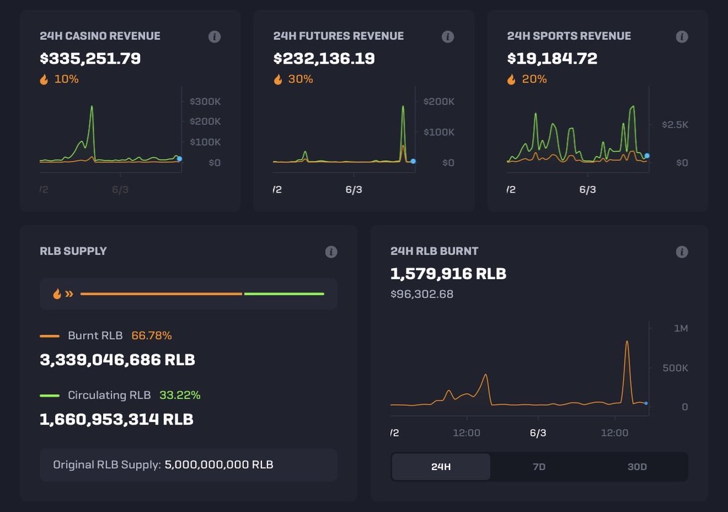Click orange burnt segment of supply bar
This screenshot has width=728, height=512.
(x=161, y=294)
